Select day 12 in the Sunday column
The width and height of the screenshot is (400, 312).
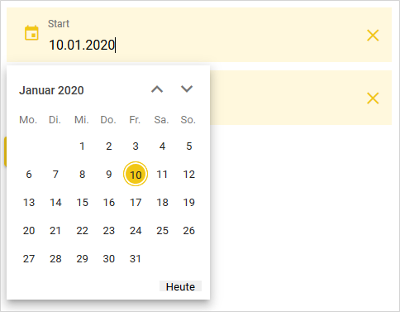click(189, 174)
